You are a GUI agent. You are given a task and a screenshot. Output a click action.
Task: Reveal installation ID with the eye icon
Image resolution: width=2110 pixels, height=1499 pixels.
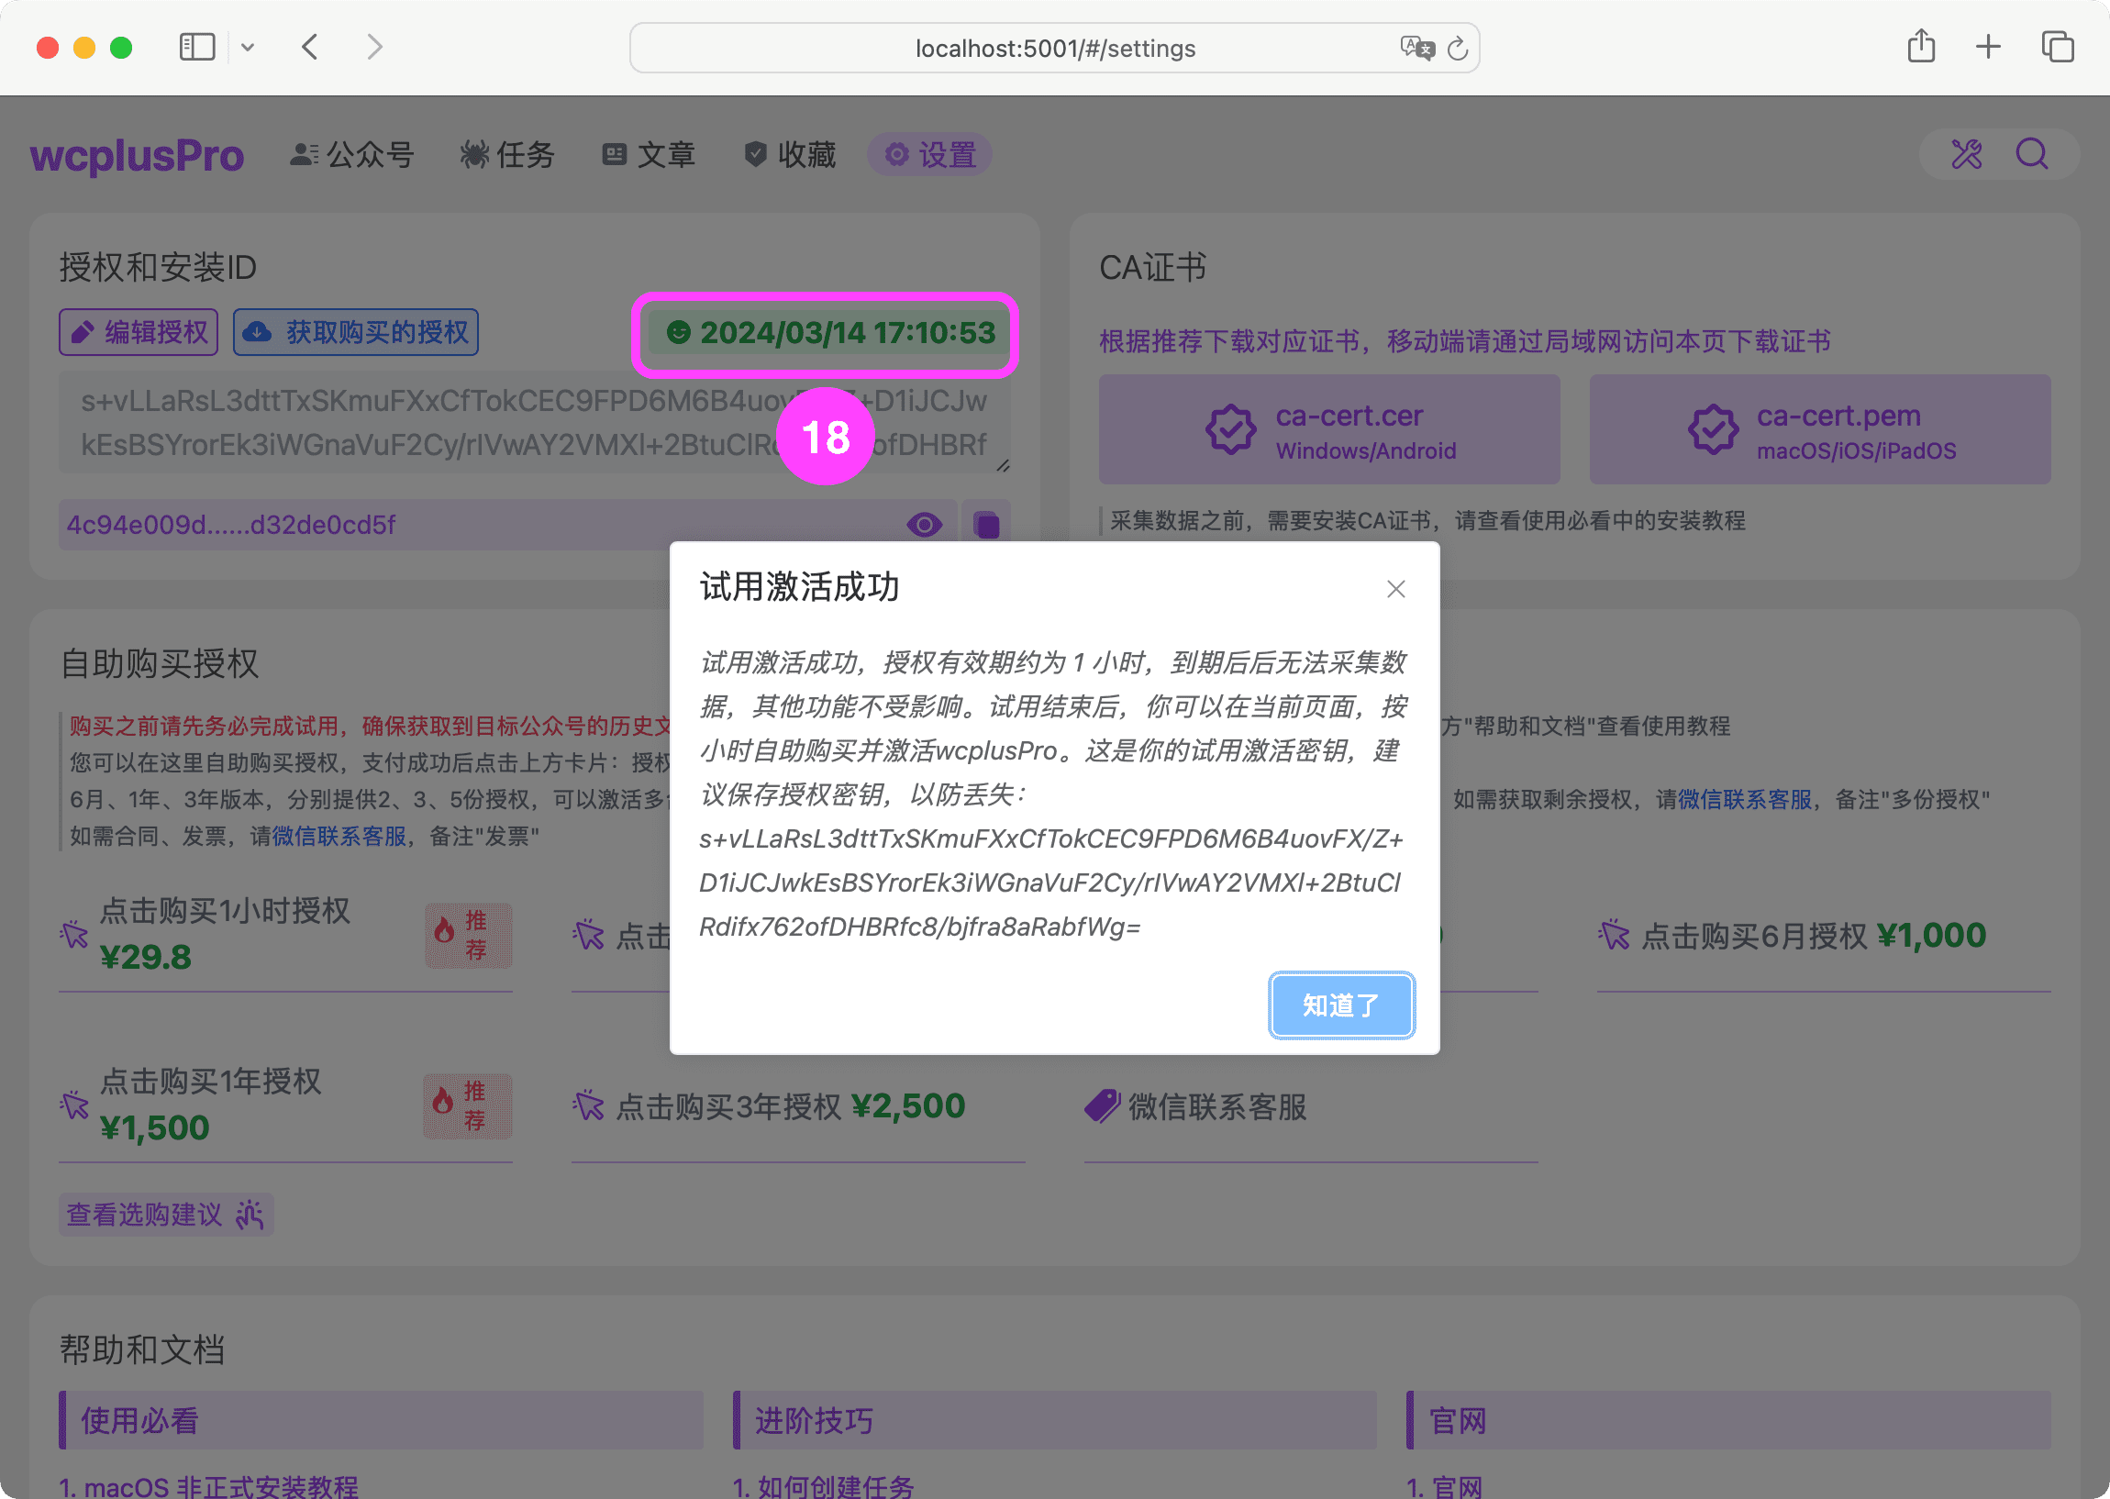point(925,523)
